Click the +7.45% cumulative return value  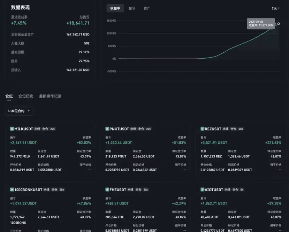[18, 23]
